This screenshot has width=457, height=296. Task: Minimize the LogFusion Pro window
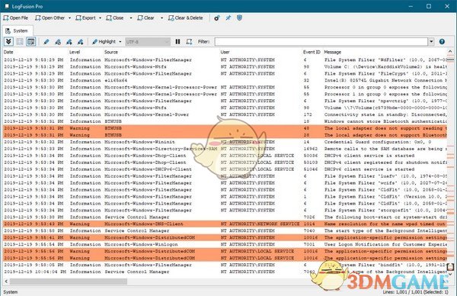click(x=411, y=6)
